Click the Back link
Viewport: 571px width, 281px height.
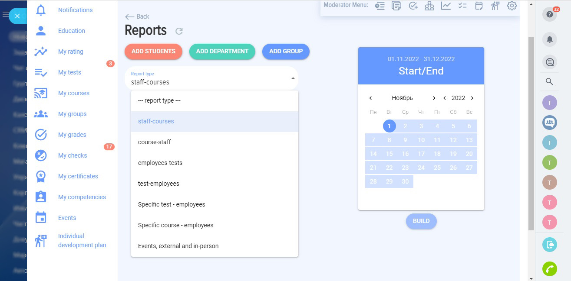pos(137,16)
